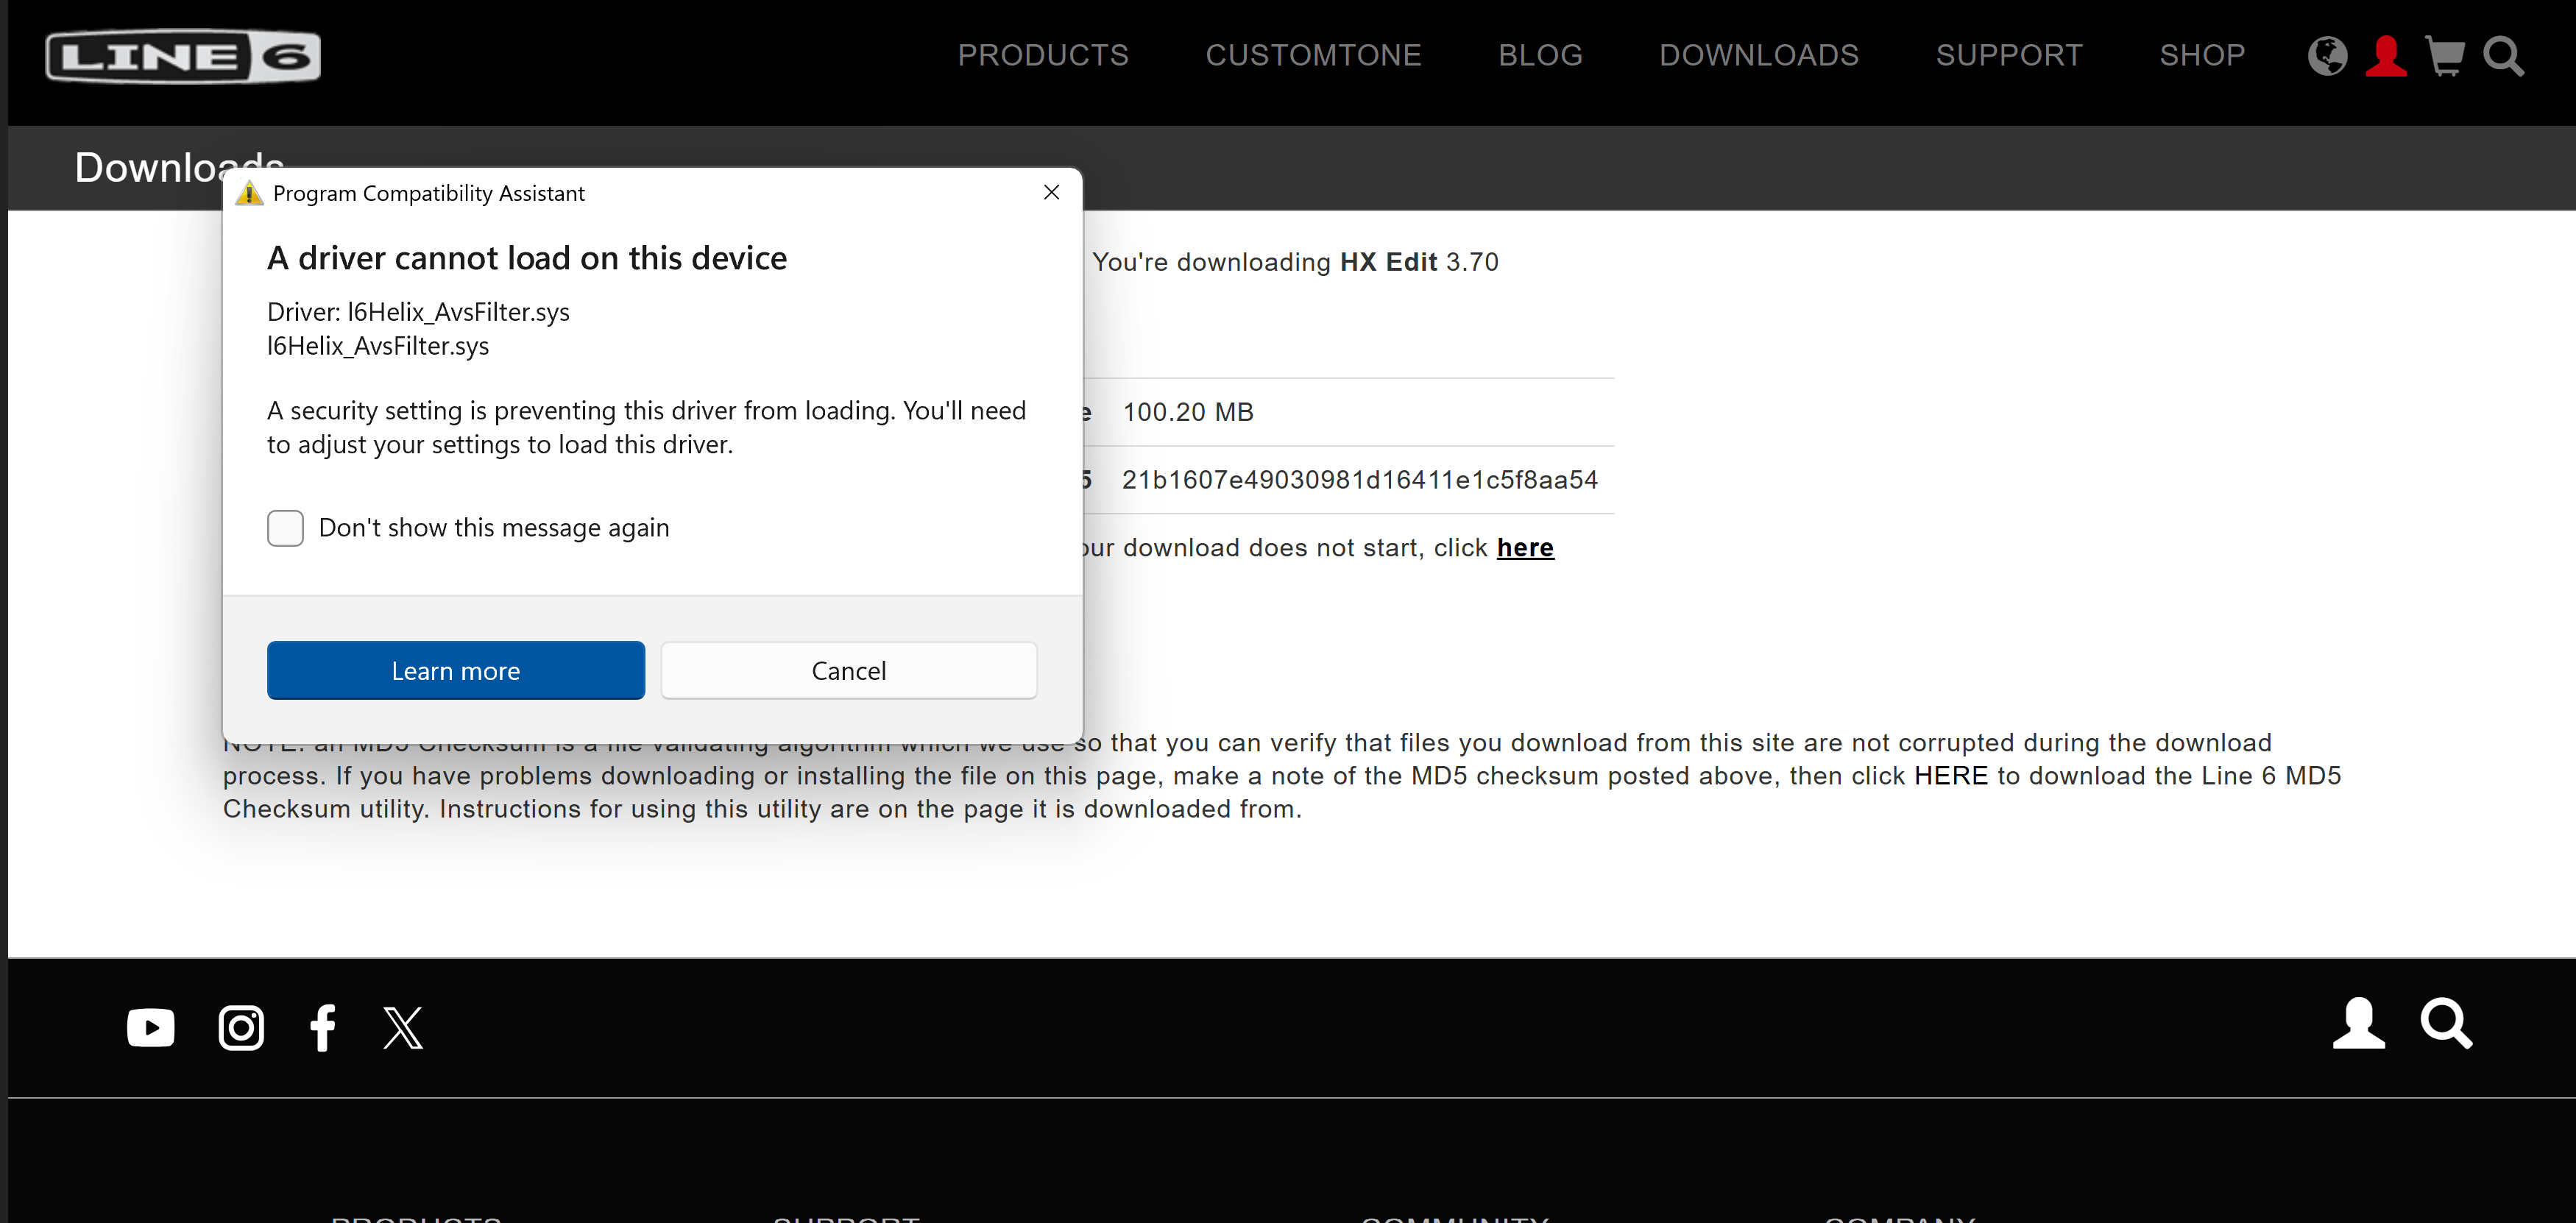Cancel the Program Compatibility Assistant dialog

pos(848,670)
